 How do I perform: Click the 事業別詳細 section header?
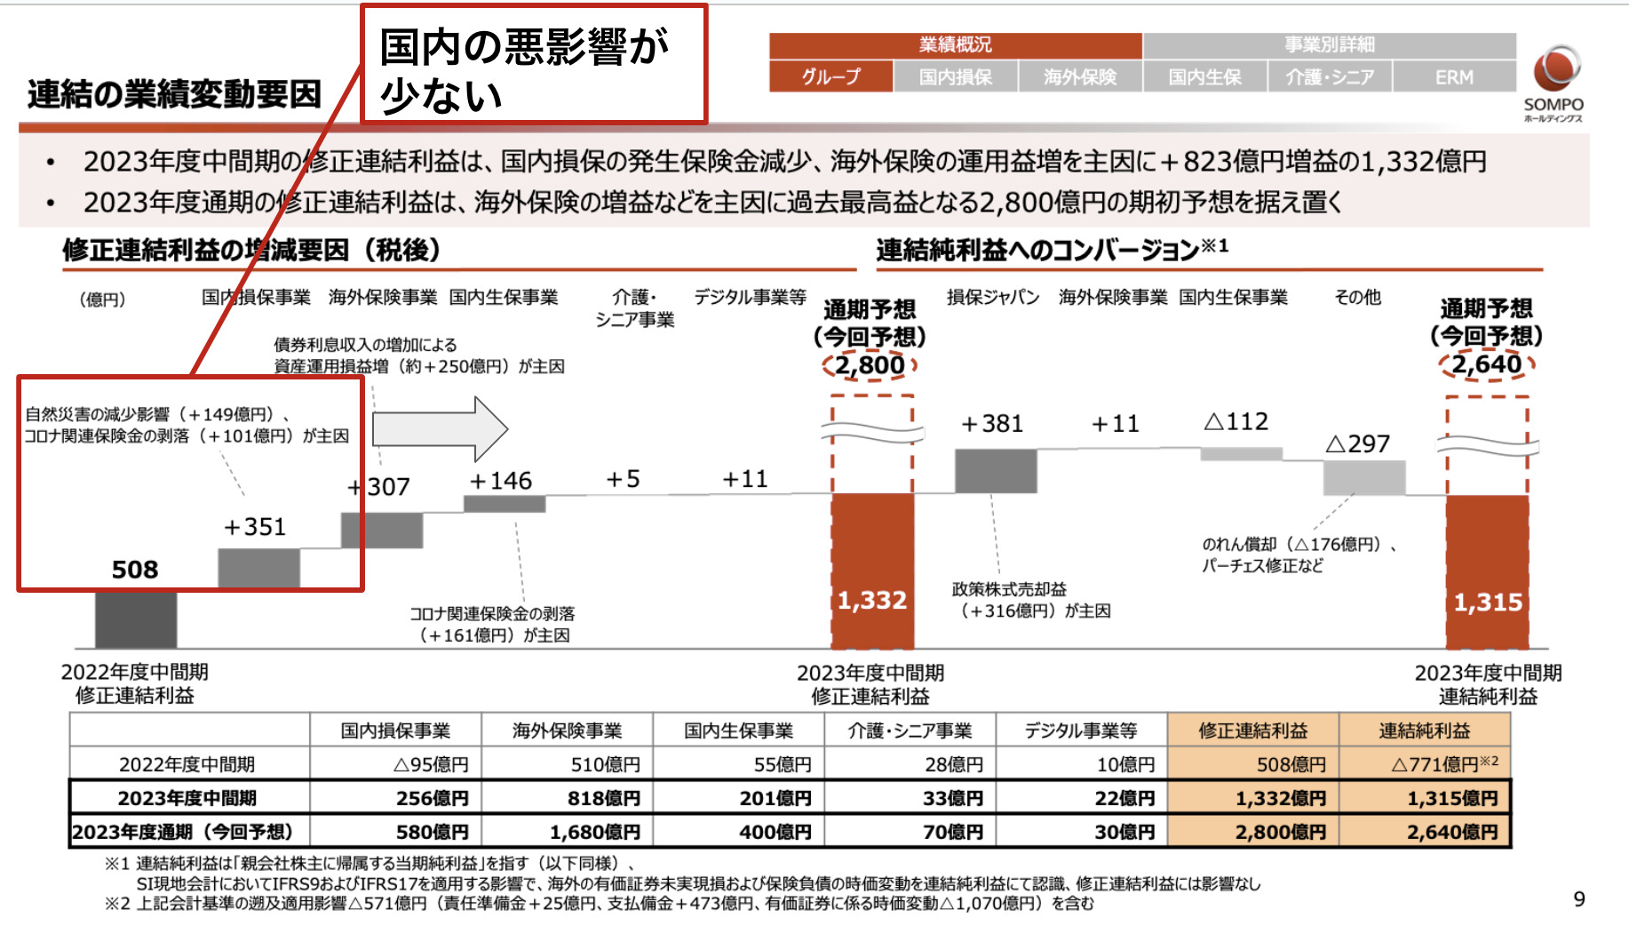pyautogui.click(x=1329, y=44)
